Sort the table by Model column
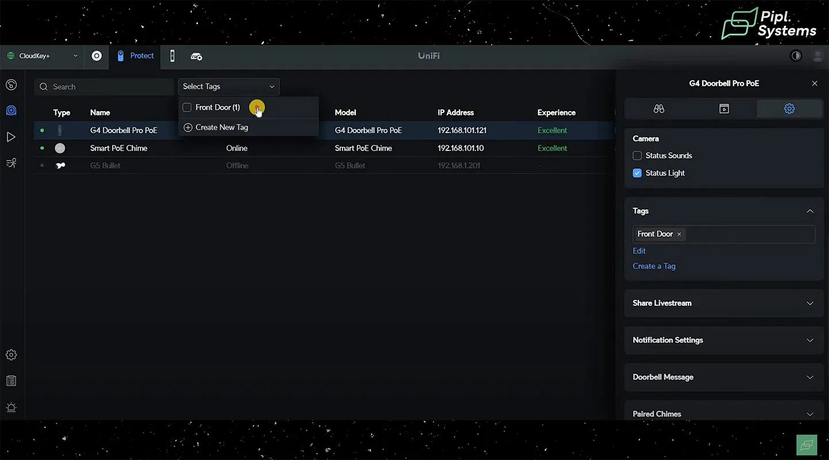 (x=345, y=112)
